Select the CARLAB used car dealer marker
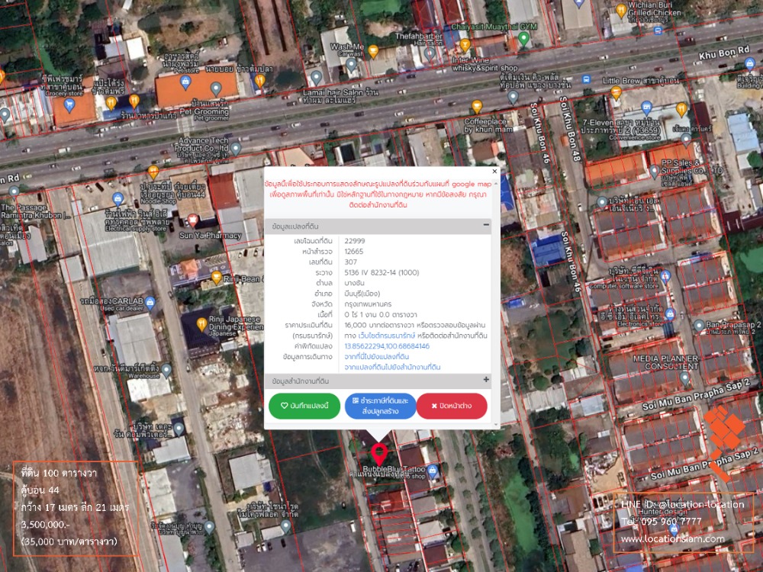763x572 pixels. pyautogui.click(x=150, y=303)
